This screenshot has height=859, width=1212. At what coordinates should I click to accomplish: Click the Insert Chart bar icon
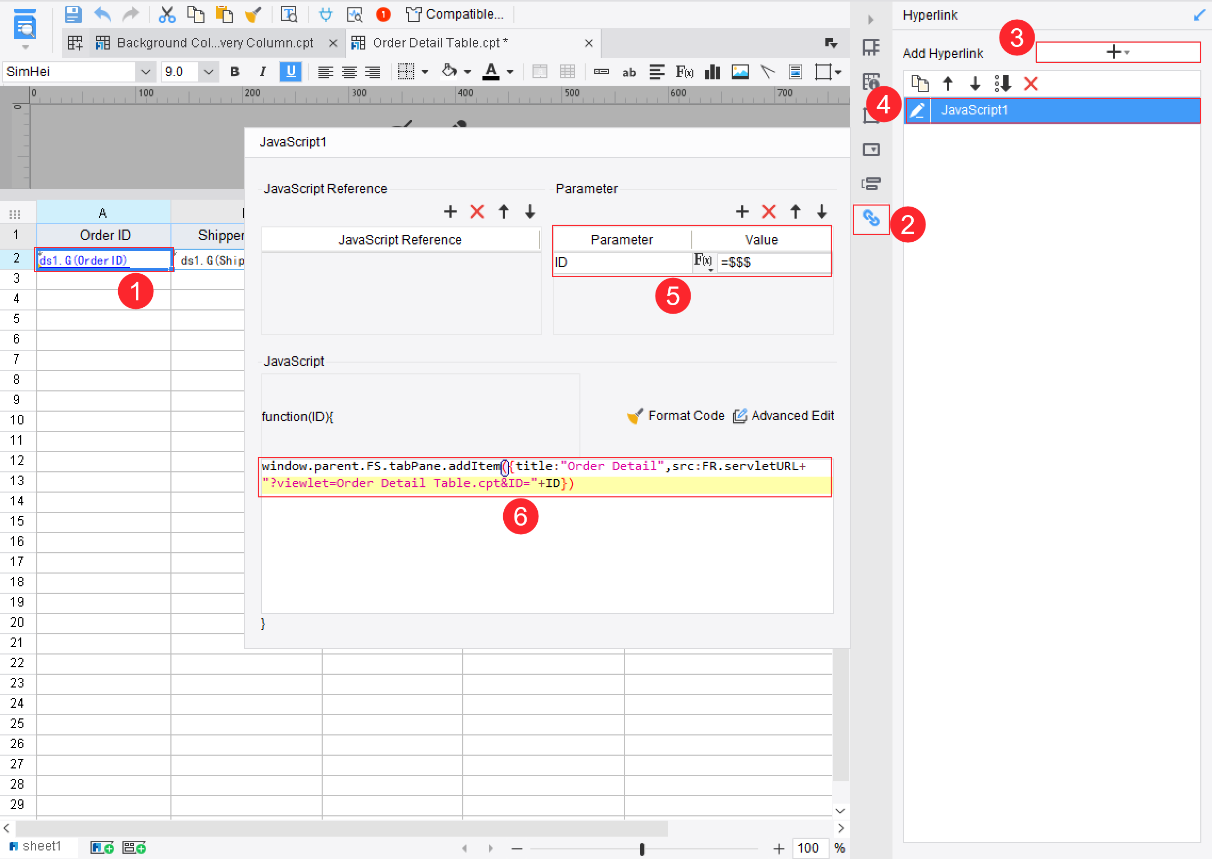712,72
